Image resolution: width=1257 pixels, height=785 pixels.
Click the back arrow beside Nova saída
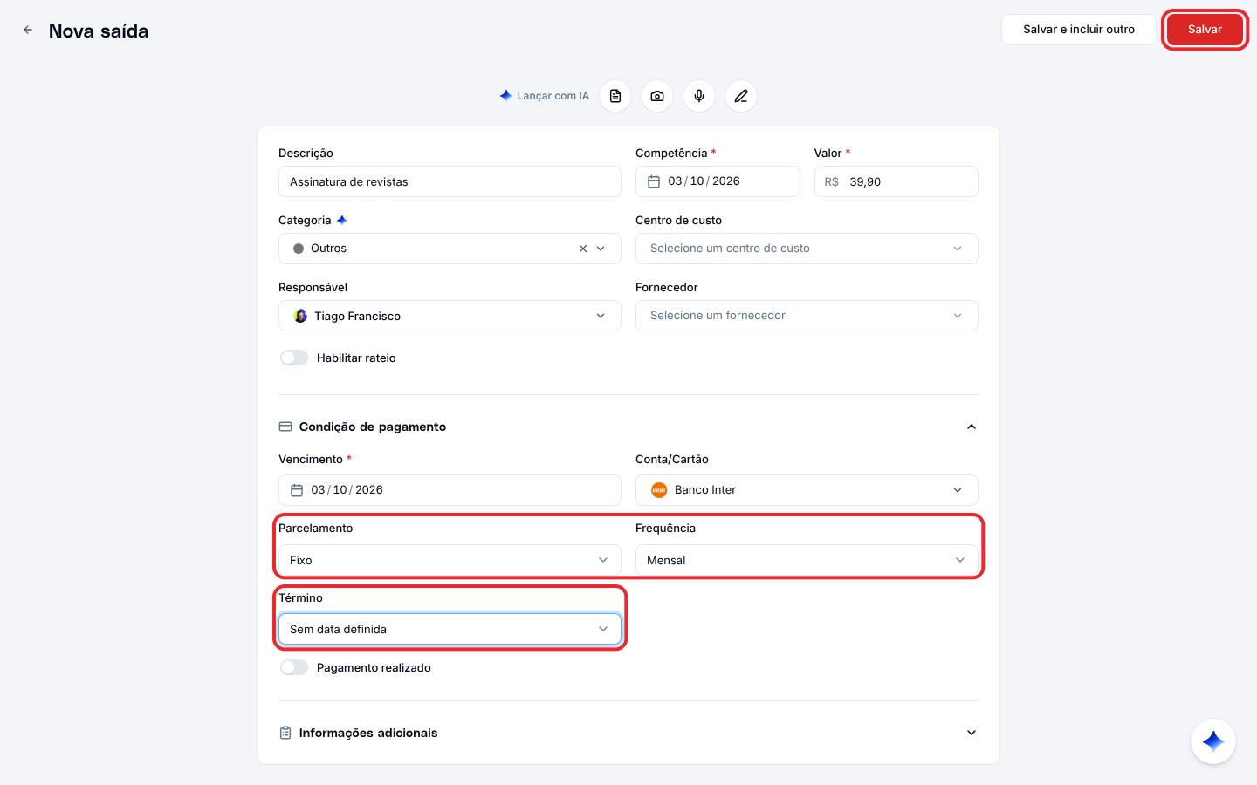click(28, 30)
